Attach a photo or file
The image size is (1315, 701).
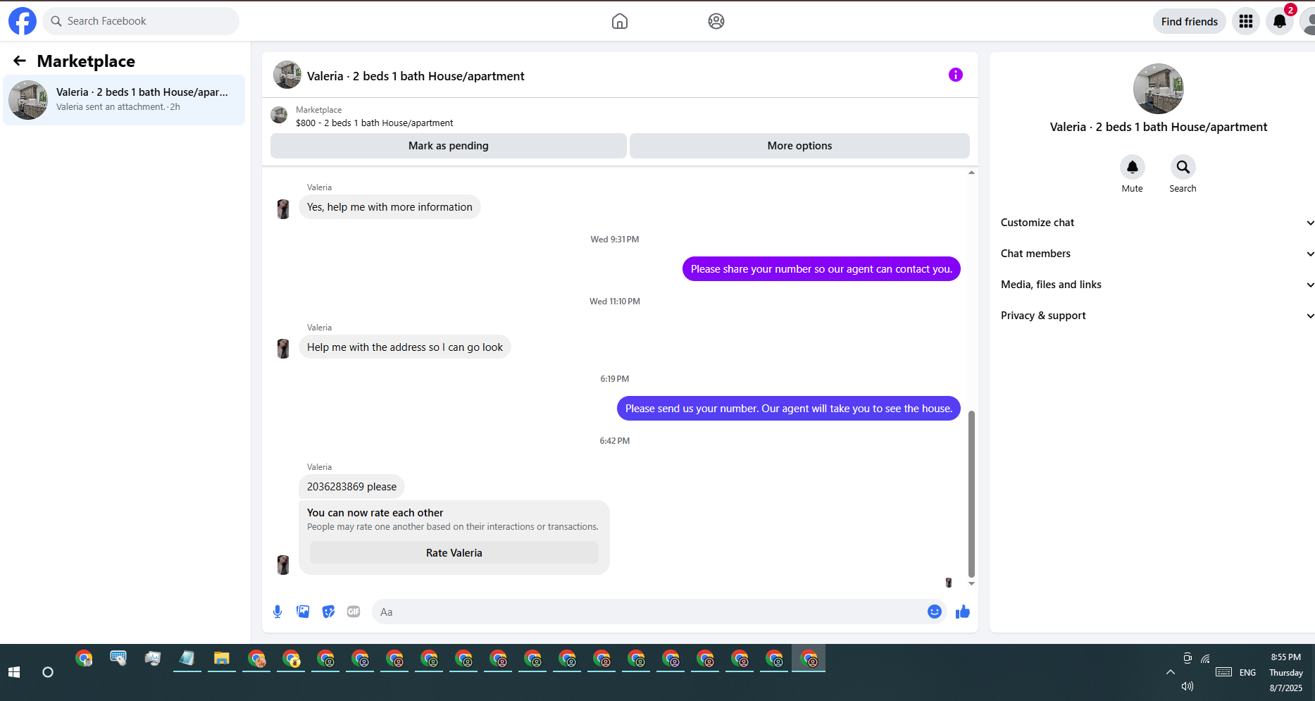point(303,612)
